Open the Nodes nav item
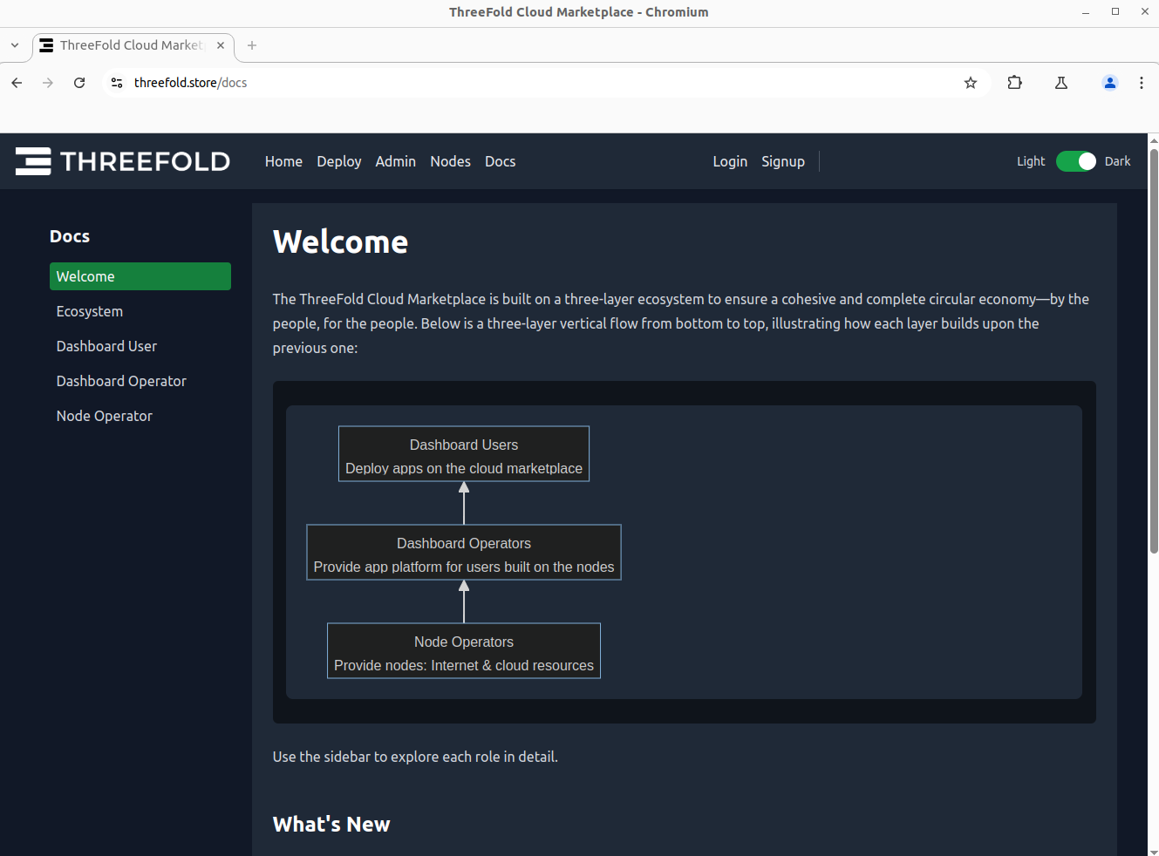Viewport: 1159px width, 856px height. tap(450, 161)
